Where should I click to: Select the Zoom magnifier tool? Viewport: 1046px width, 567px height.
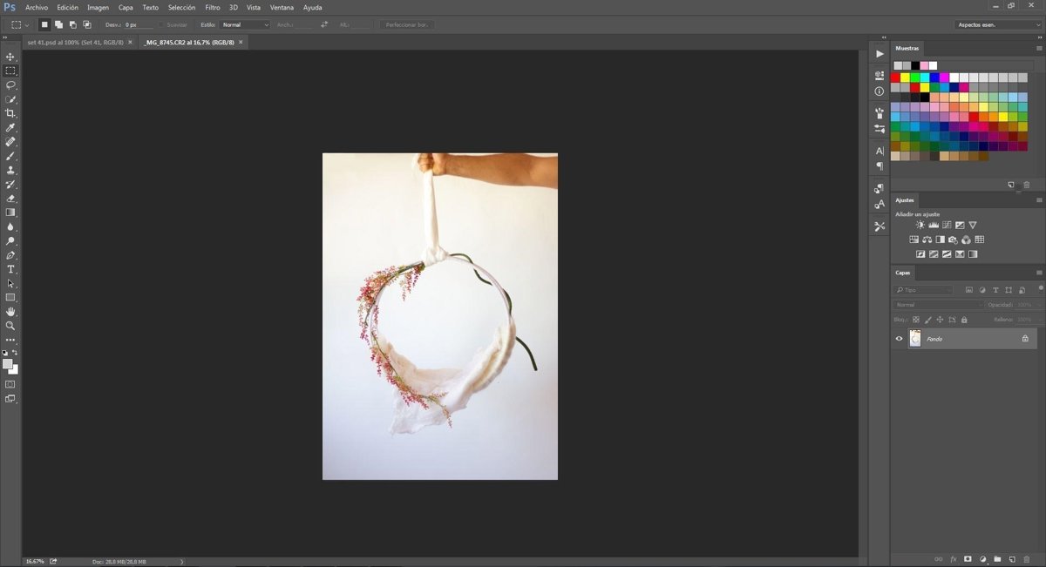click(x=10, y=326)
